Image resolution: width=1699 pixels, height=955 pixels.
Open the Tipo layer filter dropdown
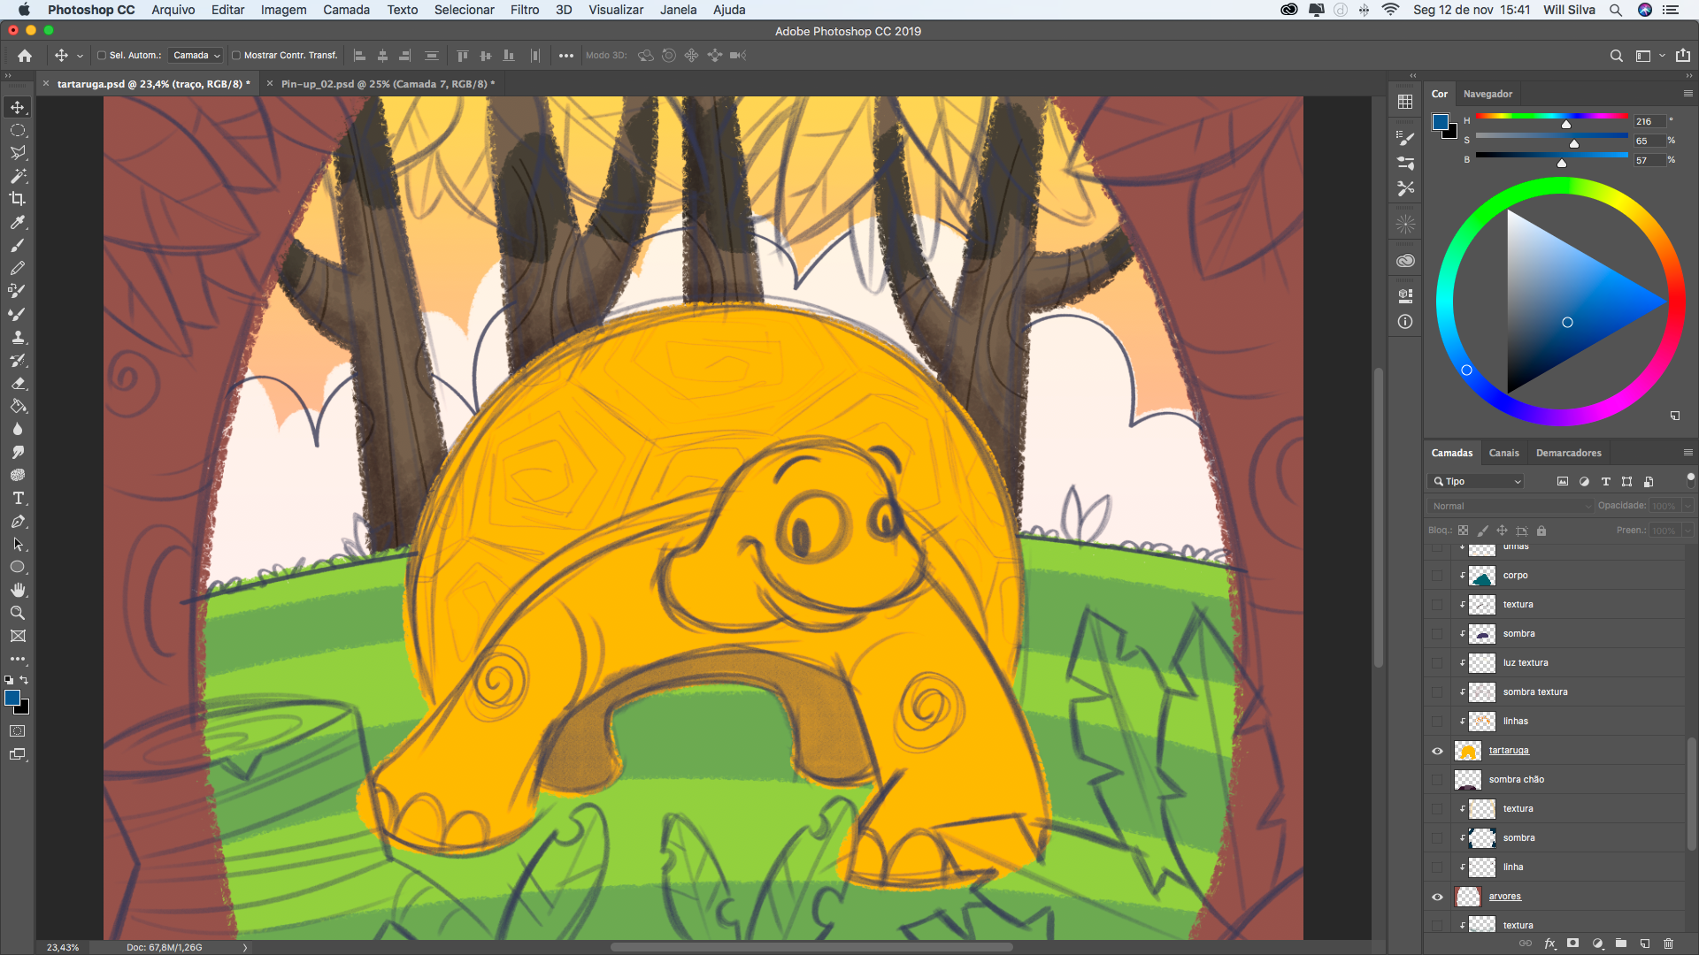point(1477,482)
